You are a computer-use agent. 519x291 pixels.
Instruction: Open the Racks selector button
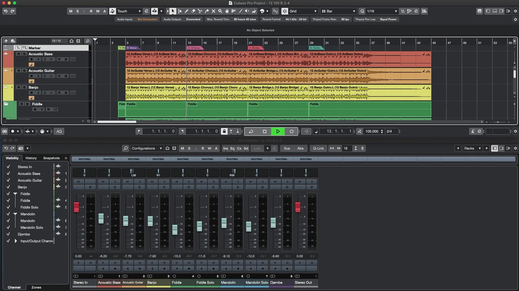click(471, 148)
